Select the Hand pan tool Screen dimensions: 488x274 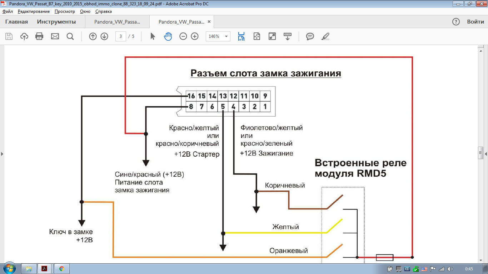[x=168, y=36]
